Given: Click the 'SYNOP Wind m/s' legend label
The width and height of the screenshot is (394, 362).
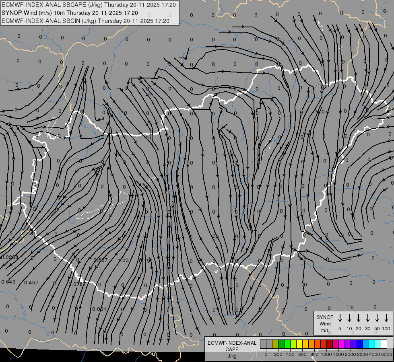Looking at the screenshot, I should pyautogui.click(x=325, y=323).
